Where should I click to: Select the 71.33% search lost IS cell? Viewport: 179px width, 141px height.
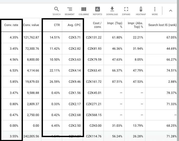(171, 104)
